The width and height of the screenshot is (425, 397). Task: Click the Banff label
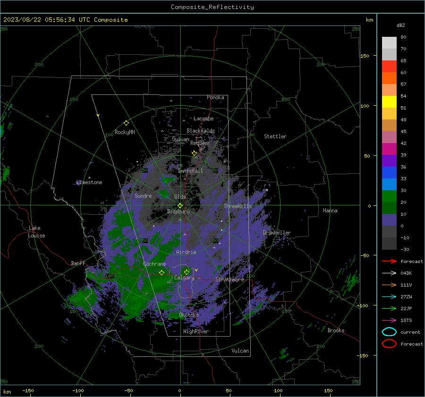(x=78, y=263)
